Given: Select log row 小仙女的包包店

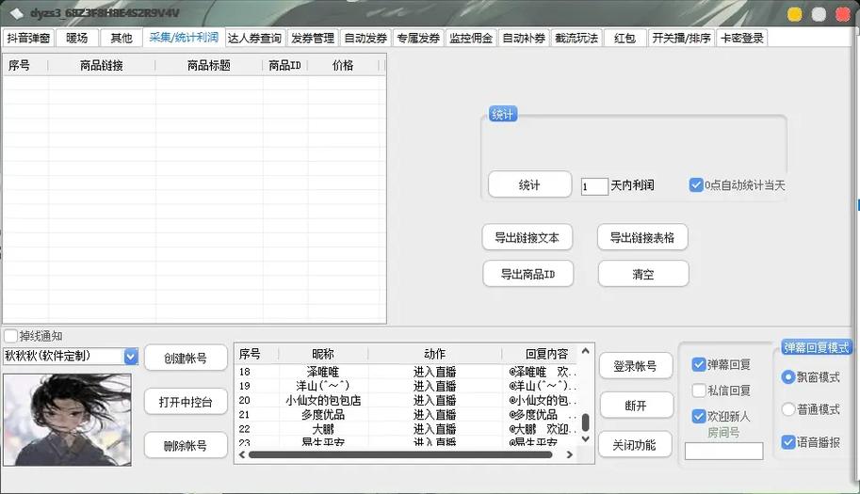Looking at the screenshot, I should [406, 400].
